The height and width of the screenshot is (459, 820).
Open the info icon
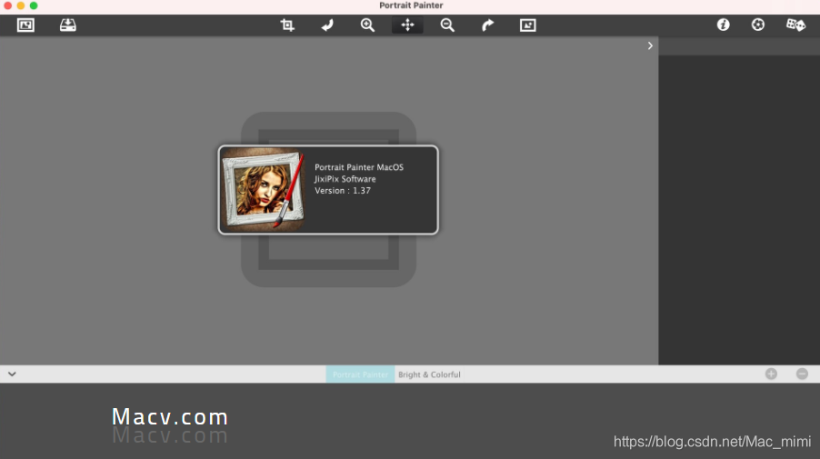(724, 25)
